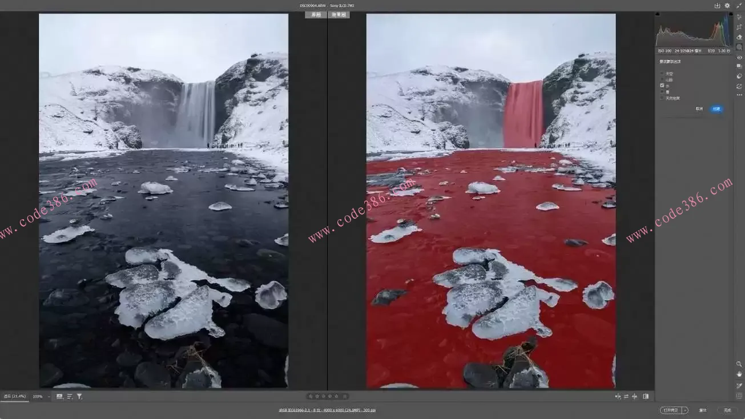745x419 pixels.
Task: Cycle before/after view layouts
Action: (x=618, y=396)
